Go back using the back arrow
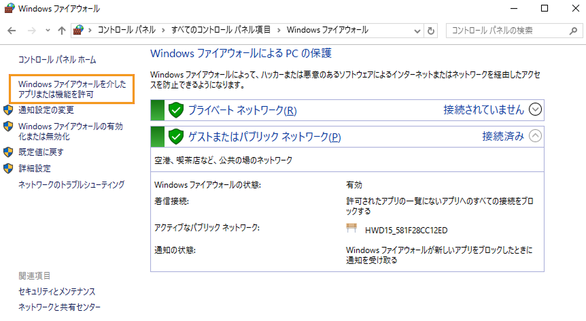The width and height of the screenshot is (586, 321). coord(12,31)
